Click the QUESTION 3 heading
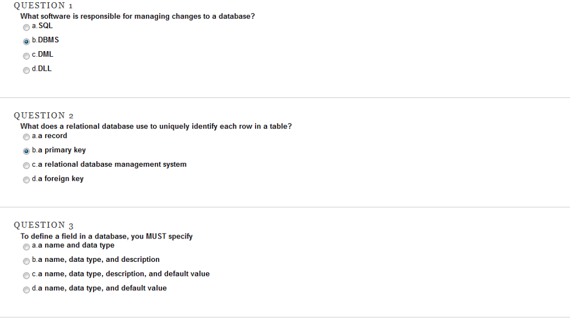This screenshot has width=570, height=318. [x=43, y=225]
